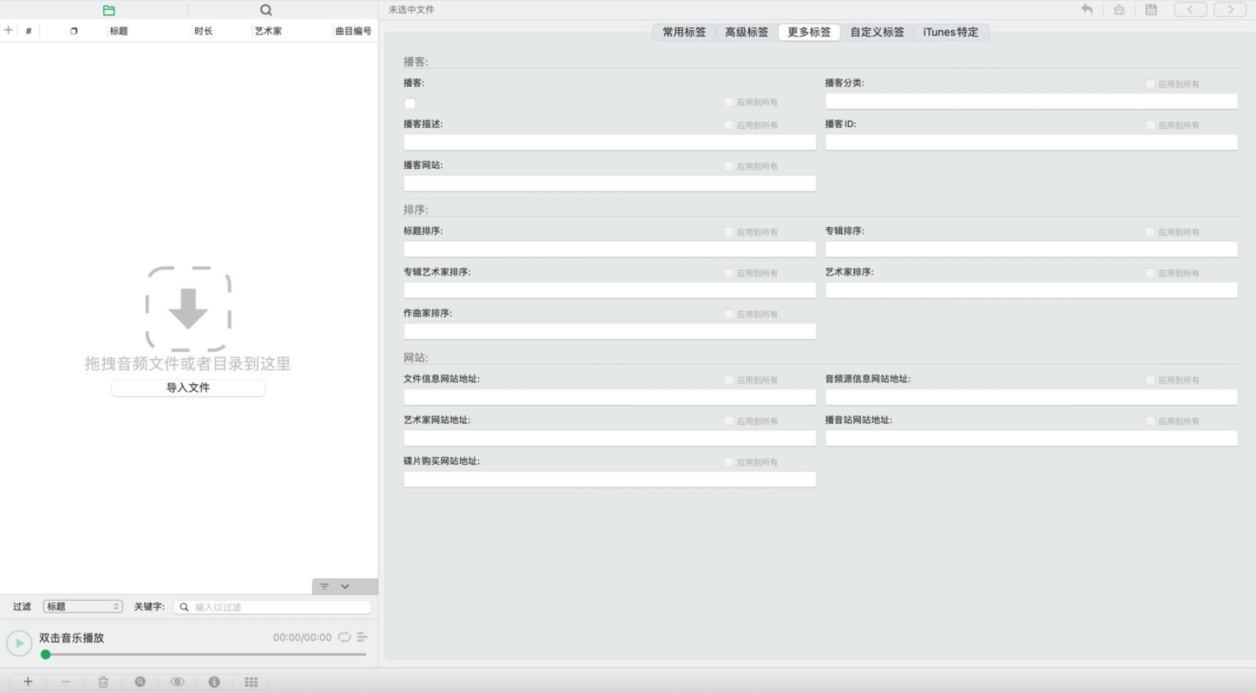Click the 艺术家网站地址 text field

click(x=609, y=438)
